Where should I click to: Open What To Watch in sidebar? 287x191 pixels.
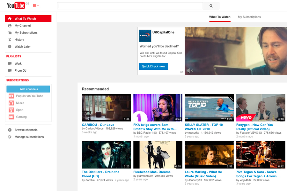point(28,19)
